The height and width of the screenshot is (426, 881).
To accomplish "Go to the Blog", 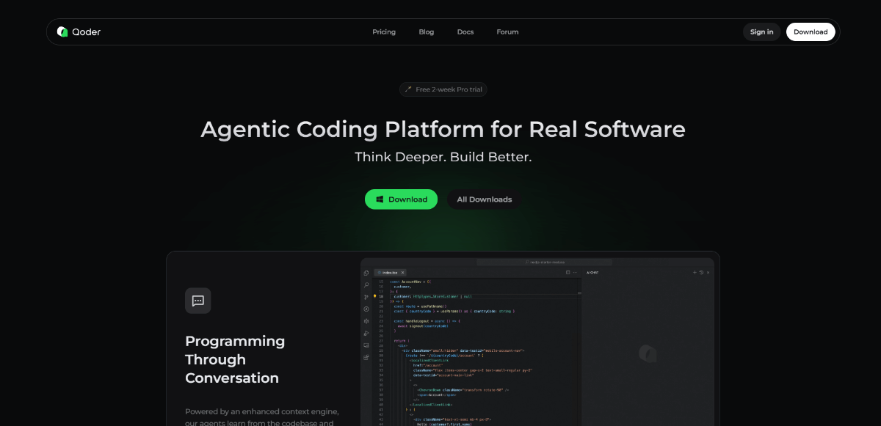I will 427,32.
